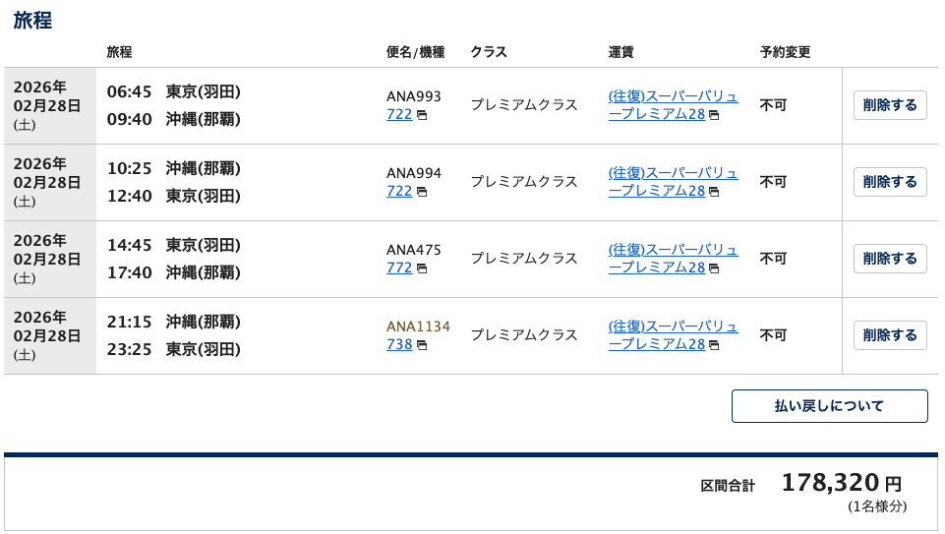
Task: Open the 772 aircraft link for ANA475
Action: (x=399, y=268)
